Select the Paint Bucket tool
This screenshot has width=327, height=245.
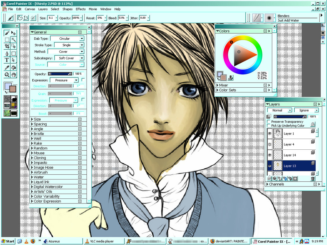[14, 67]
